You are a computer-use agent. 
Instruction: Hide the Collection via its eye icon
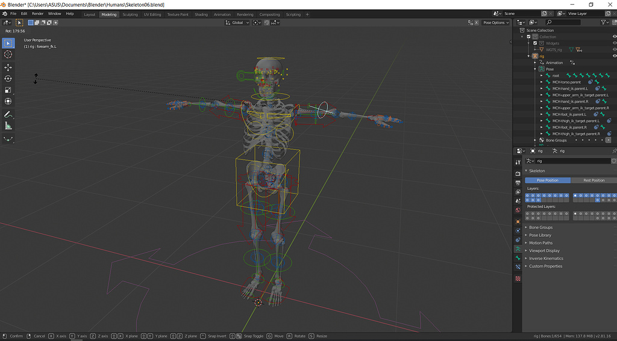click(614, 37)
